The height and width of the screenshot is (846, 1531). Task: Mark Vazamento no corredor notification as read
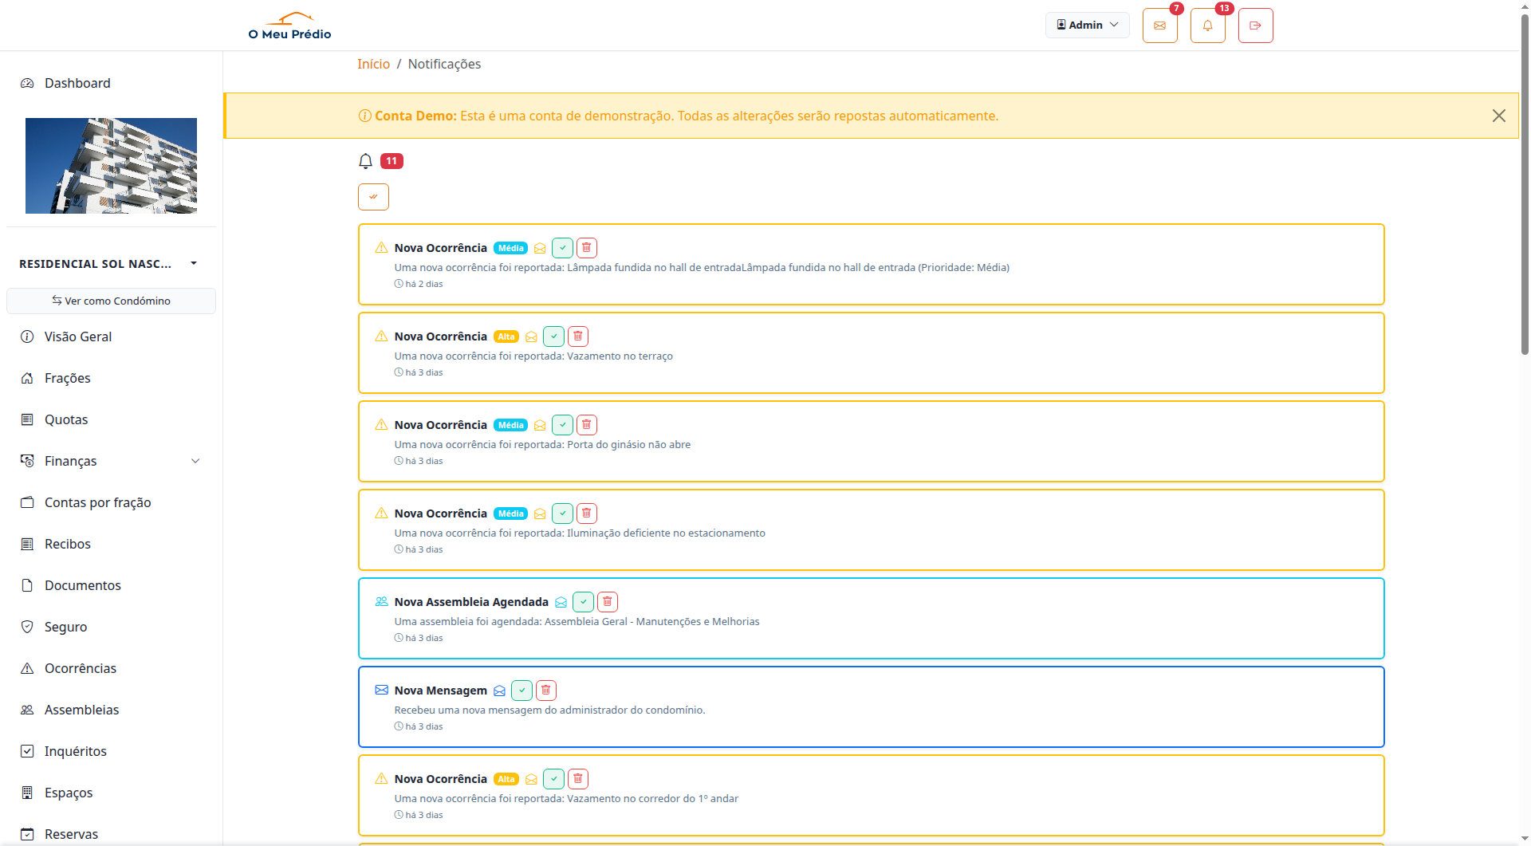click(x=553, y=778)
